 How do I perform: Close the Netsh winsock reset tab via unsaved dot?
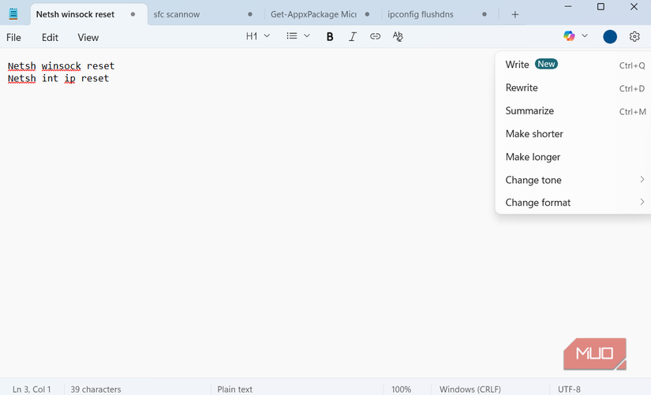click(x=133, y=14)
